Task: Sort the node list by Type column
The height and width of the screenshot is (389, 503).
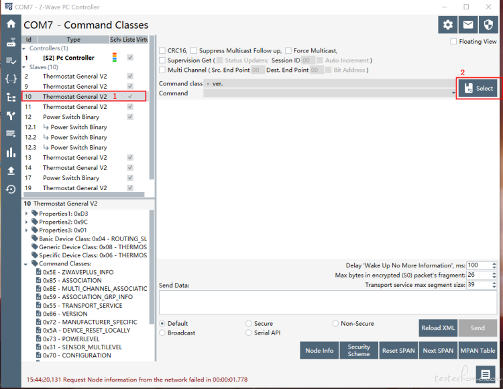Action: [74, 39]
